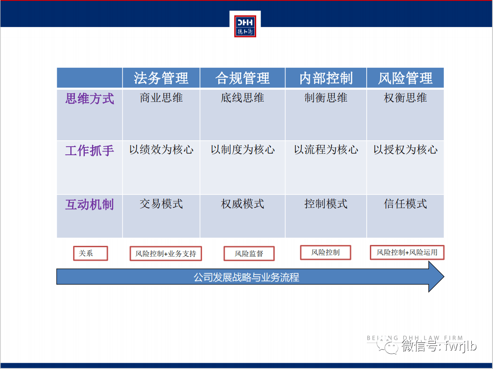This screenshot has height=369, width=493.
Task: Pick the 信任模式 cell
Action: coord(405,216)
